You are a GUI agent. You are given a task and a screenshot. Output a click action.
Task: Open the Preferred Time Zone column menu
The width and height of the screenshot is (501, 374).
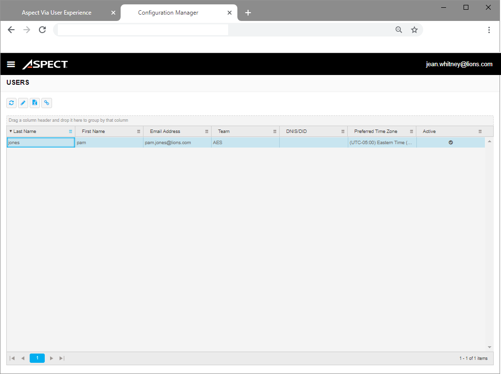pyautogui.click(x=412, y=131)
